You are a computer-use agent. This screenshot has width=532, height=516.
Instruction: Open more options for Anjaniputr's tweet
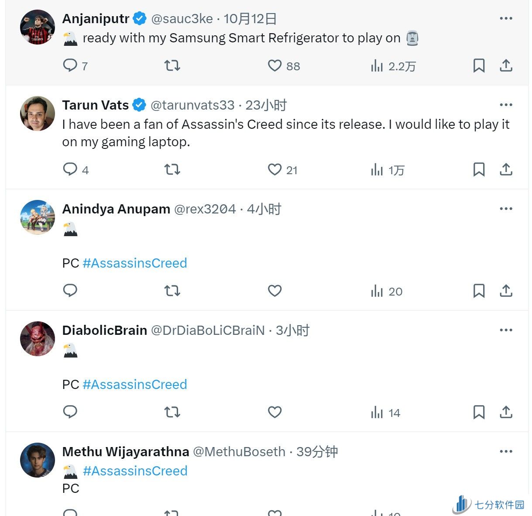tap(506, 18)
